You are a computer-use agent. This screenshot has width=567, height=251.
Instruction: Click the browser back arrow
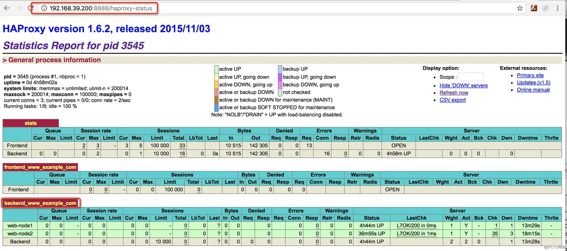[x=6, y=8]
